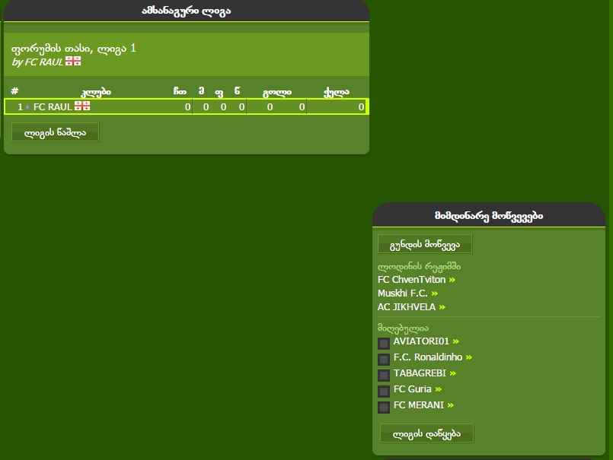Open the FC ChvenTviton team link

tap(411, 280)
